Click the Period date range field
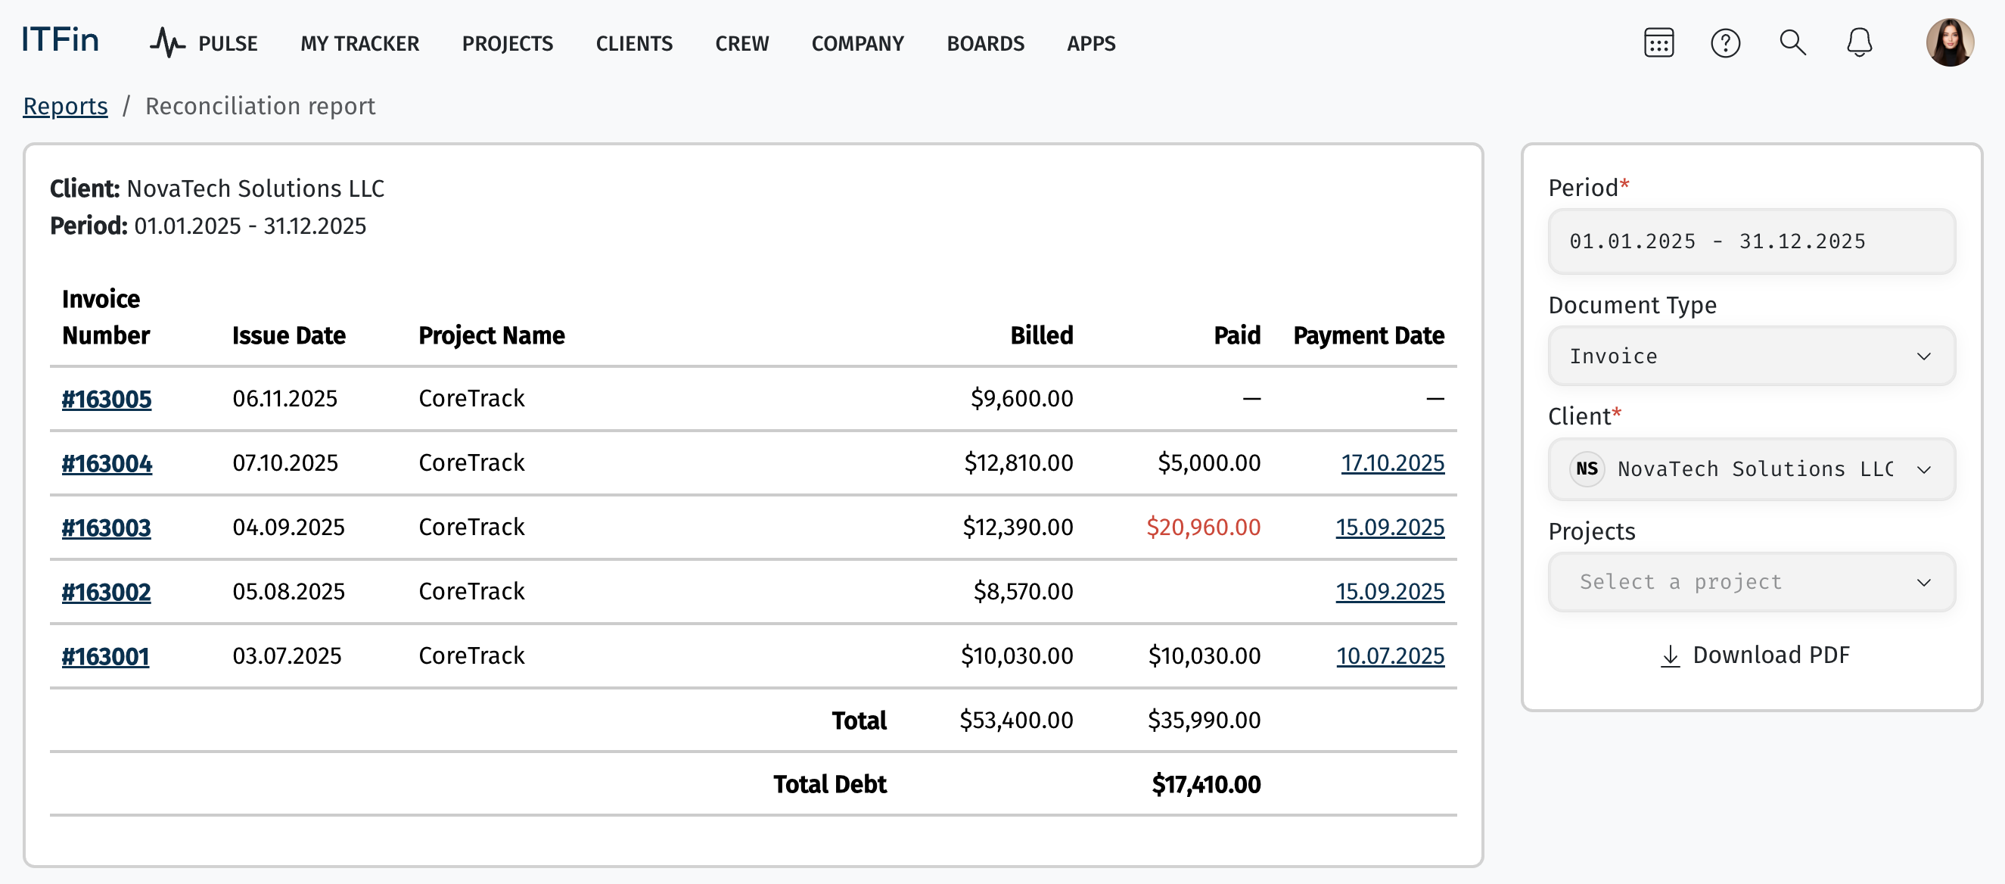This screenshot has width=2005, height=884. click(1752, 241)
